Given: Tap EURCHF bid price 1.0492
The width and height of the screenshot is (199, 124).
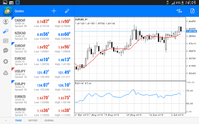Looking at the screenshot, I should (43, 47).
